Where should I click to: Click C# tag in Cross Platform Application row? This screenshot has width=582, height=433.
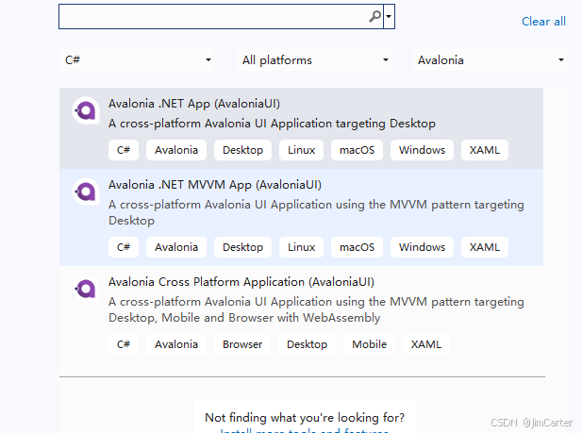(124, 344)
